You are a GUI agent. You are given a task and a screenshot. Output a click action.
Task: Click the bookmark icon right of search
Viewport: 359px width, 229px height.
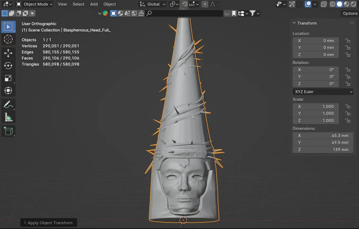click(234, 13)
